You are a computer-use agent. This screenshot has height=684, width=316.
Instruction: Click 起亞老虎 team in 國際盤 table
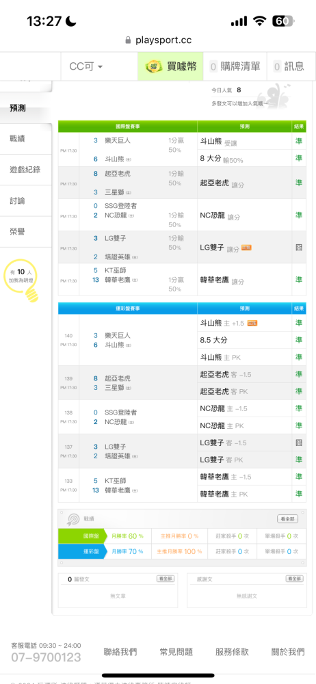tap(118, 174)
